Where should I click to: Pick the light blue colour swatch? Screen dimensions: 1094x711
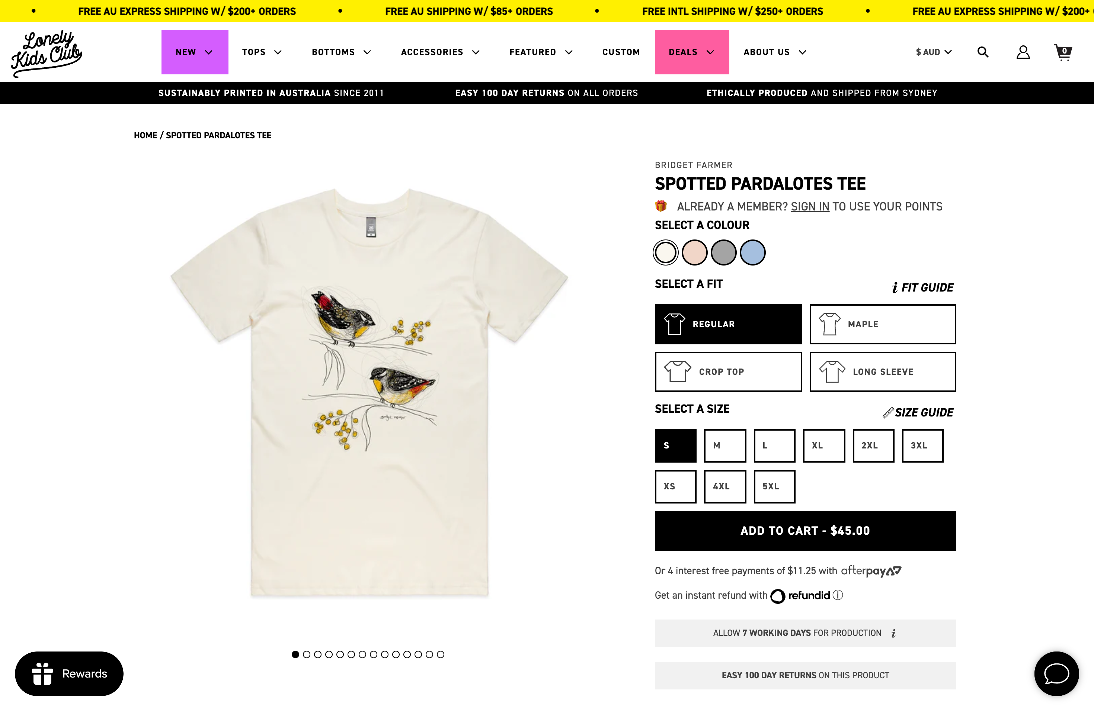coord(752,252)
